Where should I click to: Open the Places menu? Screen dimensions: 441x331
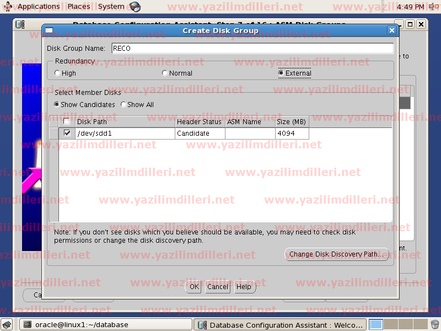79,7
